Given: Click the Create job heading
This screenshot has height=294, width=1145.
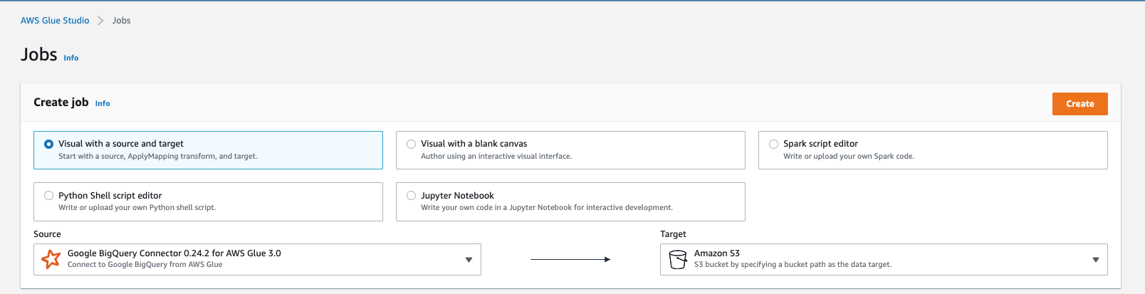Looking at the screenshot, I should [x=61, y=103].
